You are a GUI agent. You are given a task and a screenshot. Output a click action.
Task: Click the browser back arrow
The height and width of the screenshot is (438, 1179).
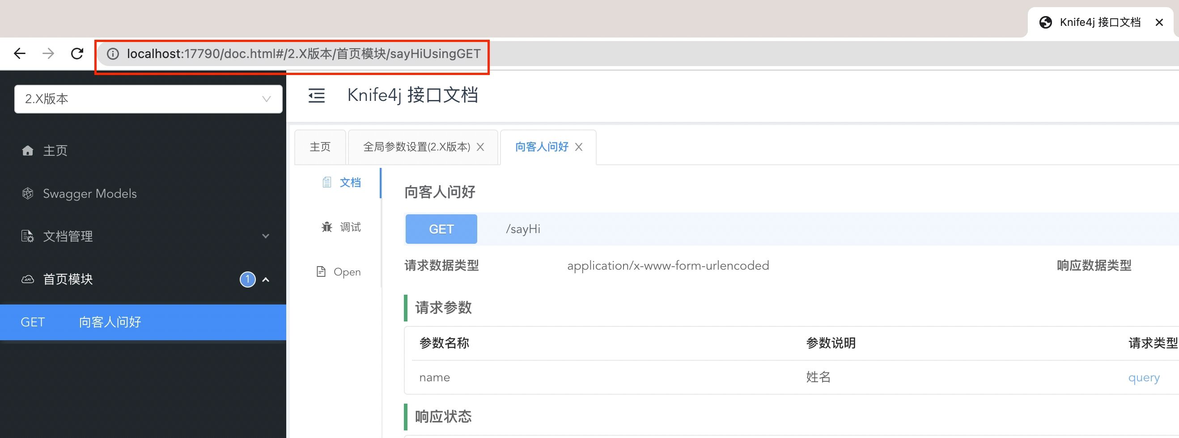pyautogui.click(x=20, y=54)
